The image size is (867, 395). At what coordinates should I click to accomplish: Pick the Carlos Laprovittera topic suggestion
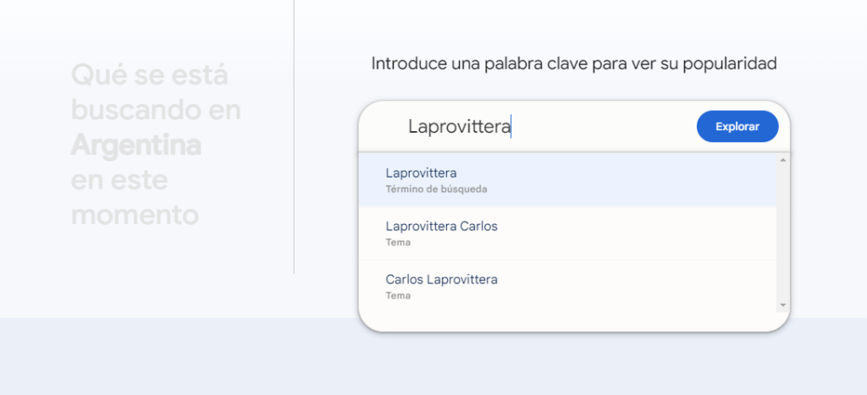tap(567, 286)
